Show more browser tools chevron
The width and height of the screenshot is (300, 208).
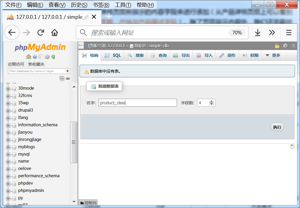tap(272, 33)
